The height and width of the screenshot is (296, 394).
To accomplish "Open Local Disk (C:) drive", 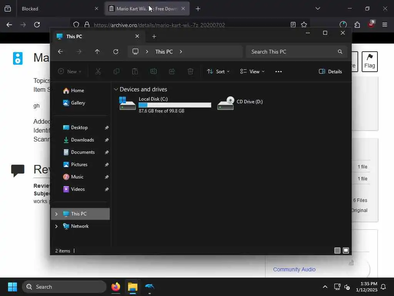I will click(165, 104).
